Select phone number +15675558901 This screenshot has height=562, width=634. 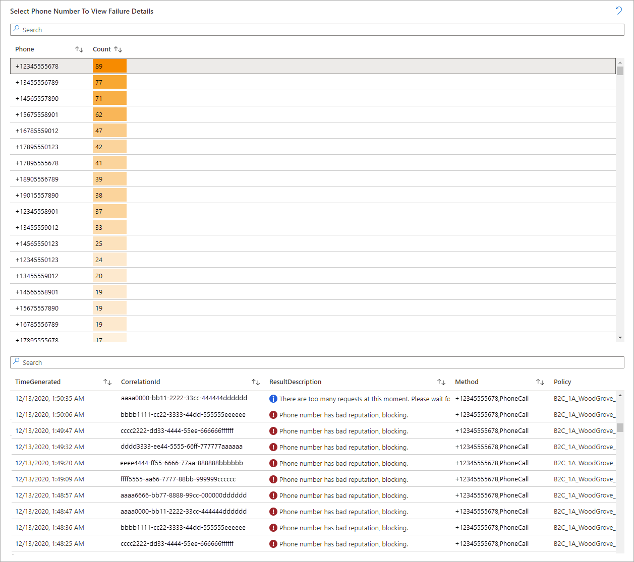coord(37,114)
